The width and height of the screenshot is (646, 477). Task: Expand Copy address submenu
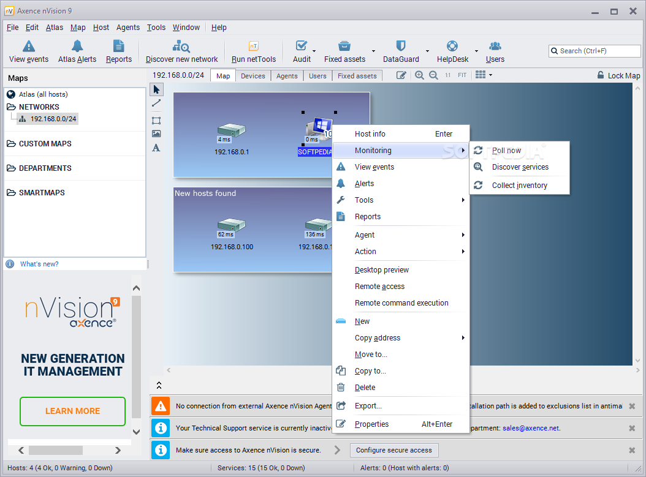tap(401, 338)
